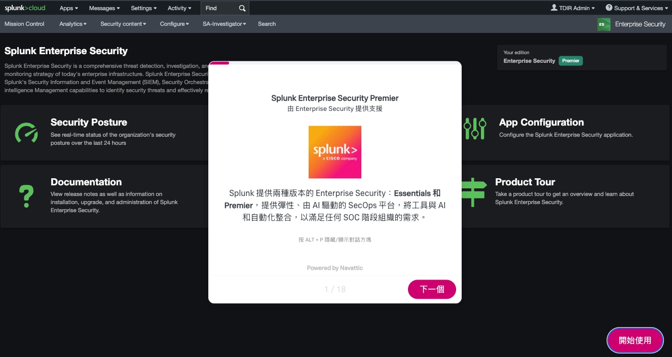Viewport: 672px width, 357px height.
Task: Click 'See real-time status' description text
Action: pyautogui.click(x=113, y=139)
